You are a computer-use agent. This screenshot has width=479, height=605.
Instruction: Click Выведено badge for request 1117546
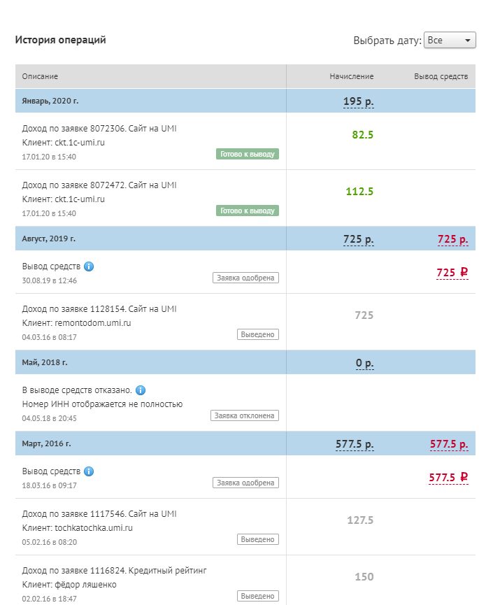coord(258,539)
